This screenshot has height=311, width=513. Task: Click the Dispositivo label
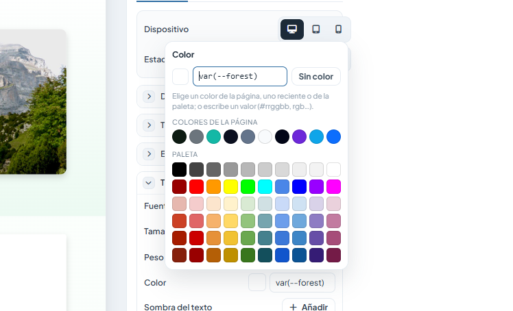point(166,29)
